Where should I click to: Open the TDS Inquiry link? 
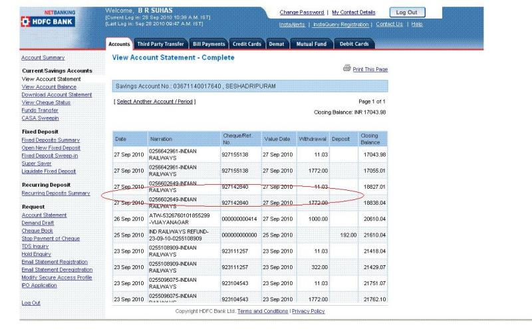[35, 246]
